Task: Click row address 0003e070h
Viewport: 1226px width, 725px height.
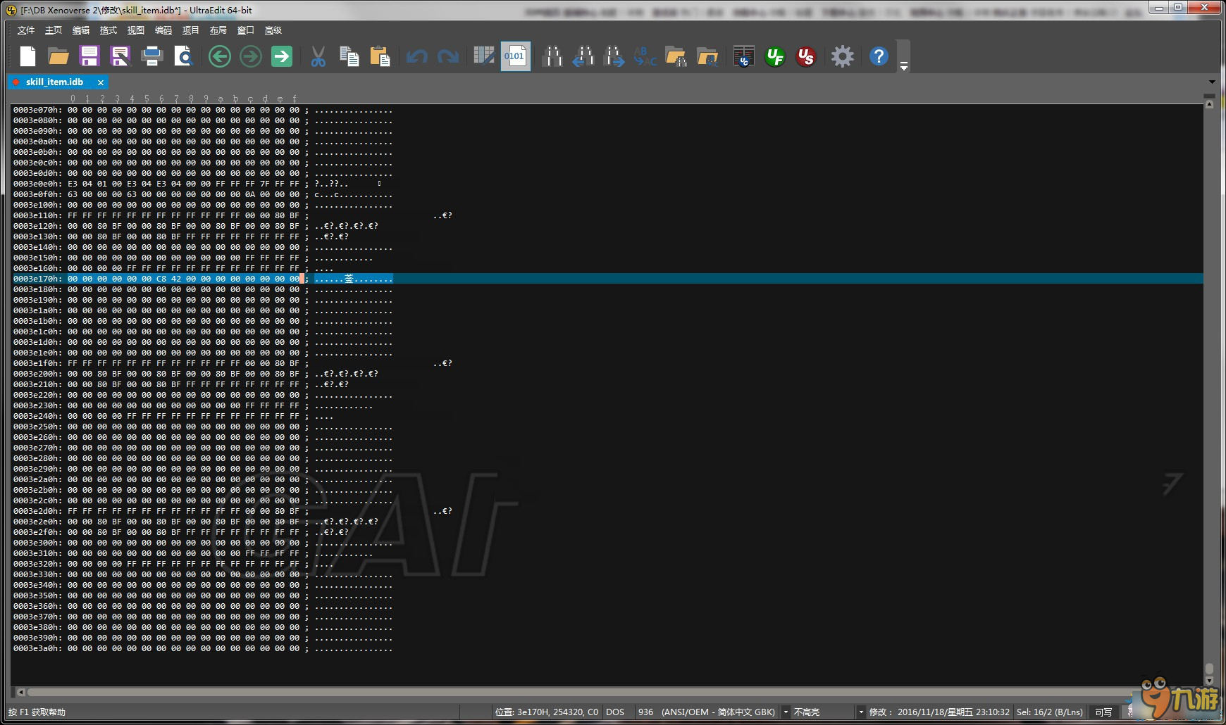Action: 37,110
